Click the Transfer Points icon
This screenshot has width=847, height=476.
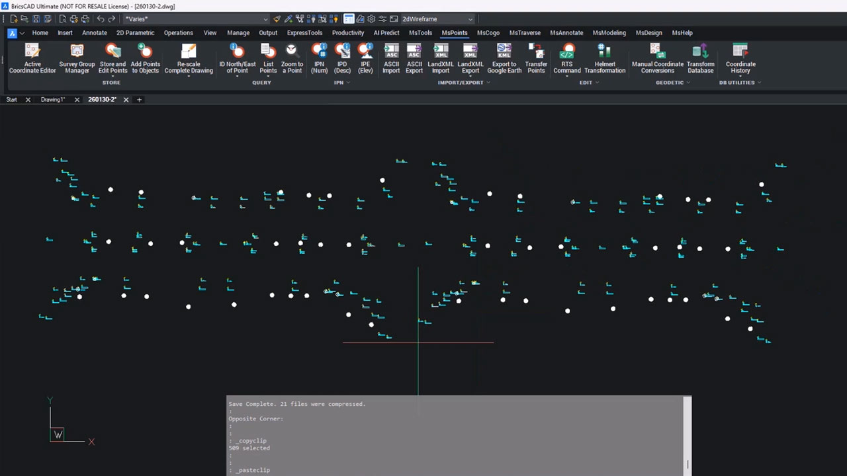536,58
